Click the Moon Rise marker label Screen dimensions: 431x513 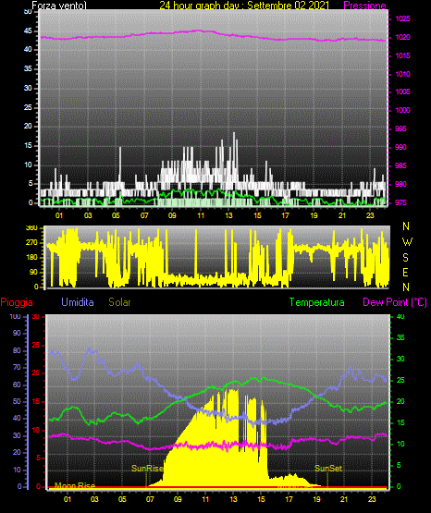[x=75, y=485]
